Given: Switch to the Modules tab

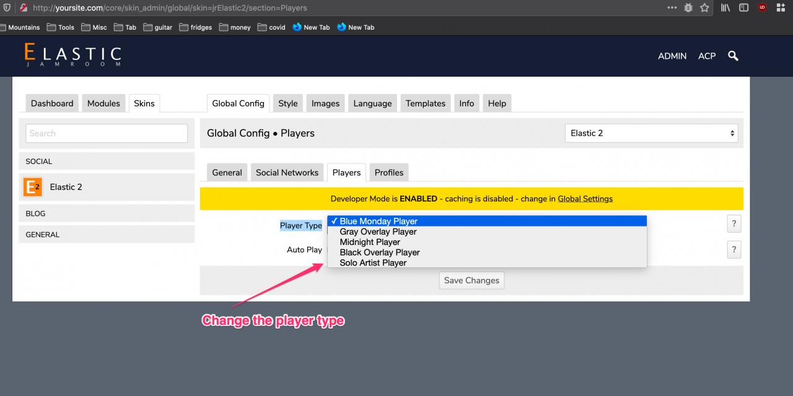Looking at the screenshot, I should (103, 103).
